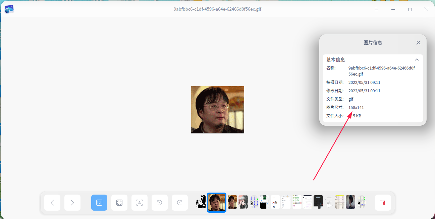Click the displayed portrait image
Image resolution: width=435 pixels, height=219 pixels.
click(x=218, y=110)
